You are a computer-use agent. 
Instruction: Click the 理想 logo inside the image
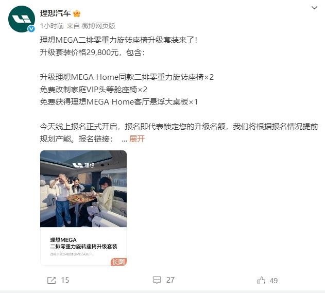(83, 165)
